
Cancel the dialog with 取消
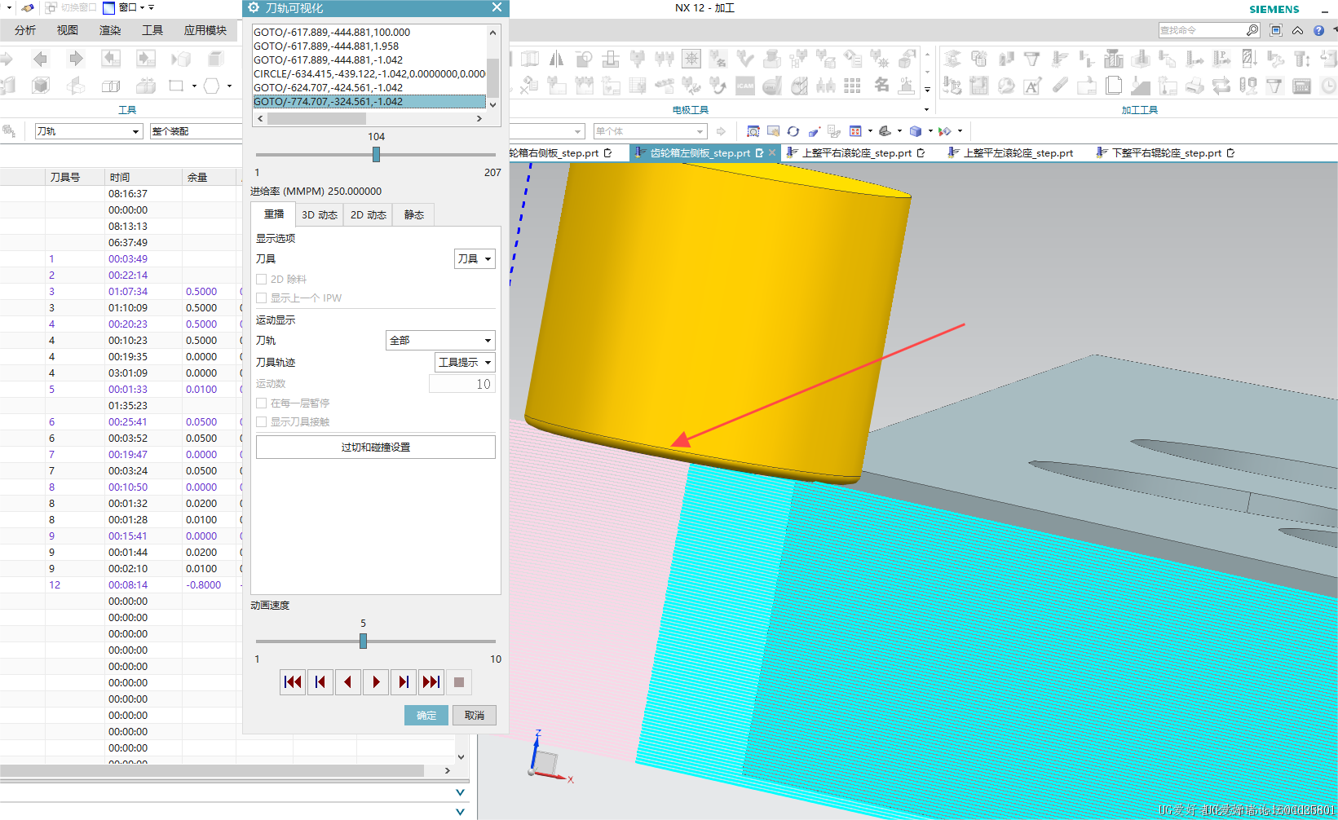tap(475, 715)
